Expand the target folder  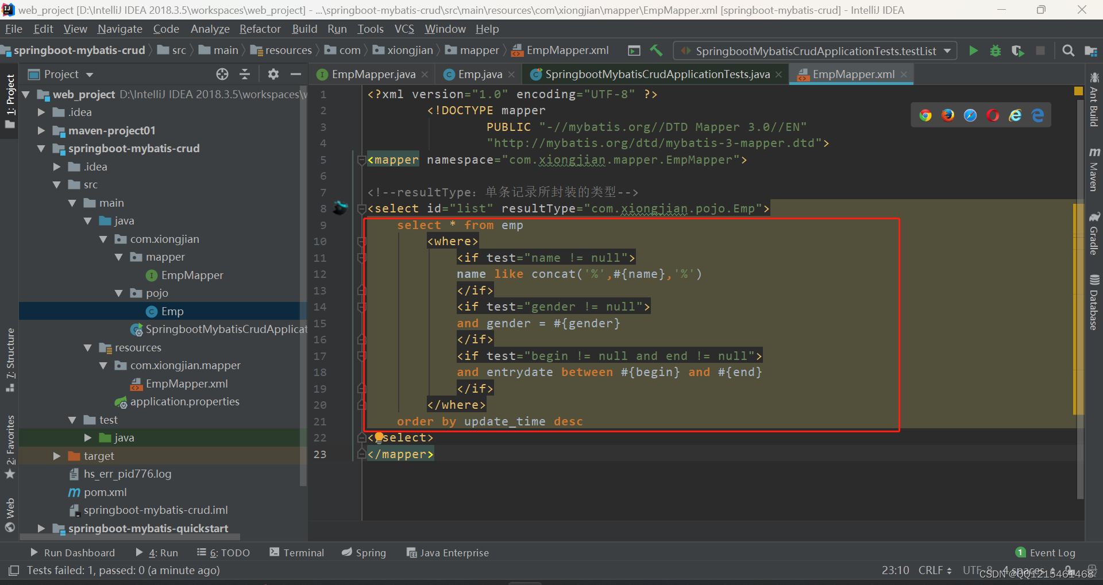(57, 456)
